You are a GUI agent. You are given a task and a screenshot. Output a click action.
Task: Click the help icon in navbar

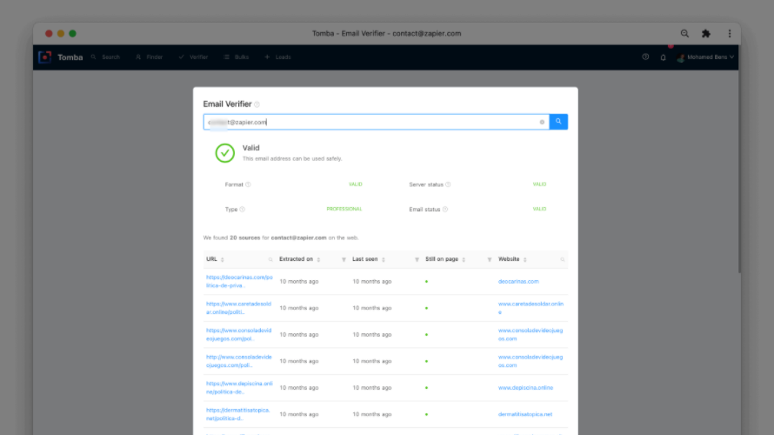pos(645,57)
